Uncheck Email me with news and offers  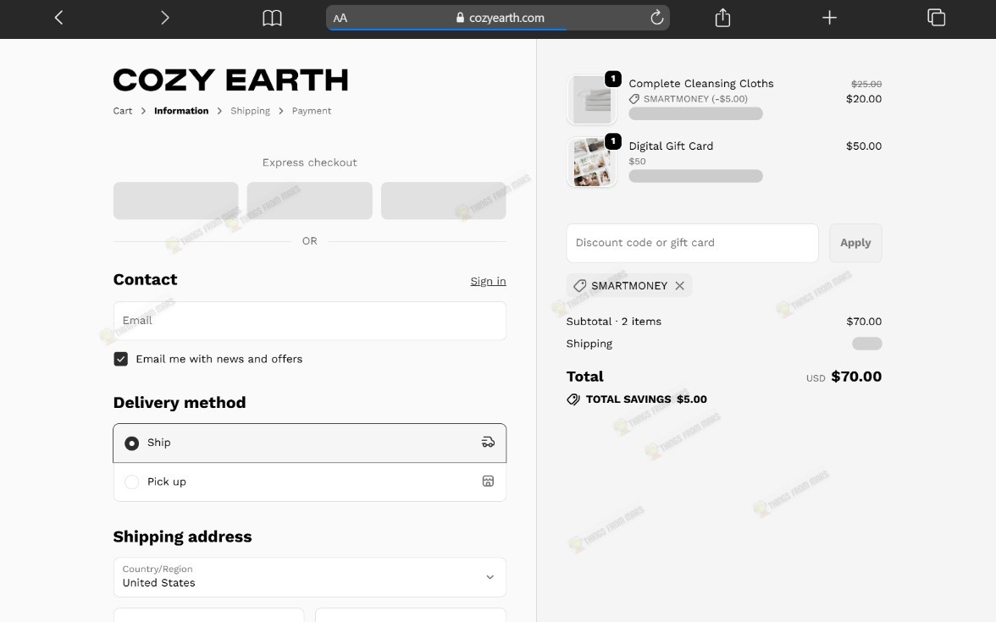120,359
